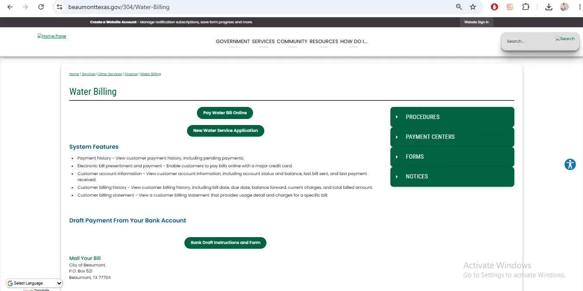583x291 pixels.
Task: Open the SERVICES menu
Action: [263, 41]
